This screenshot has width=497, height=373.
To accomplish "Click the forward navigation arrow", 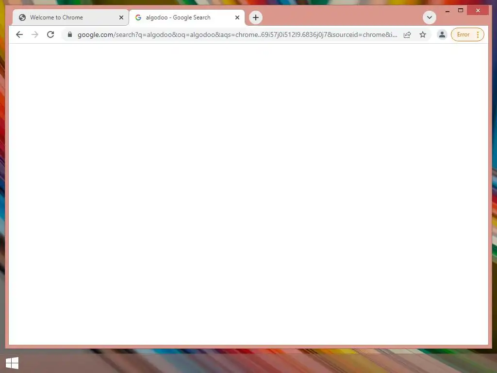I will point(35,34).
